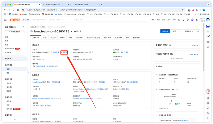The image size is (213, 124).
Task: Switch to the 监控 tab
Action: coord(45,37)
